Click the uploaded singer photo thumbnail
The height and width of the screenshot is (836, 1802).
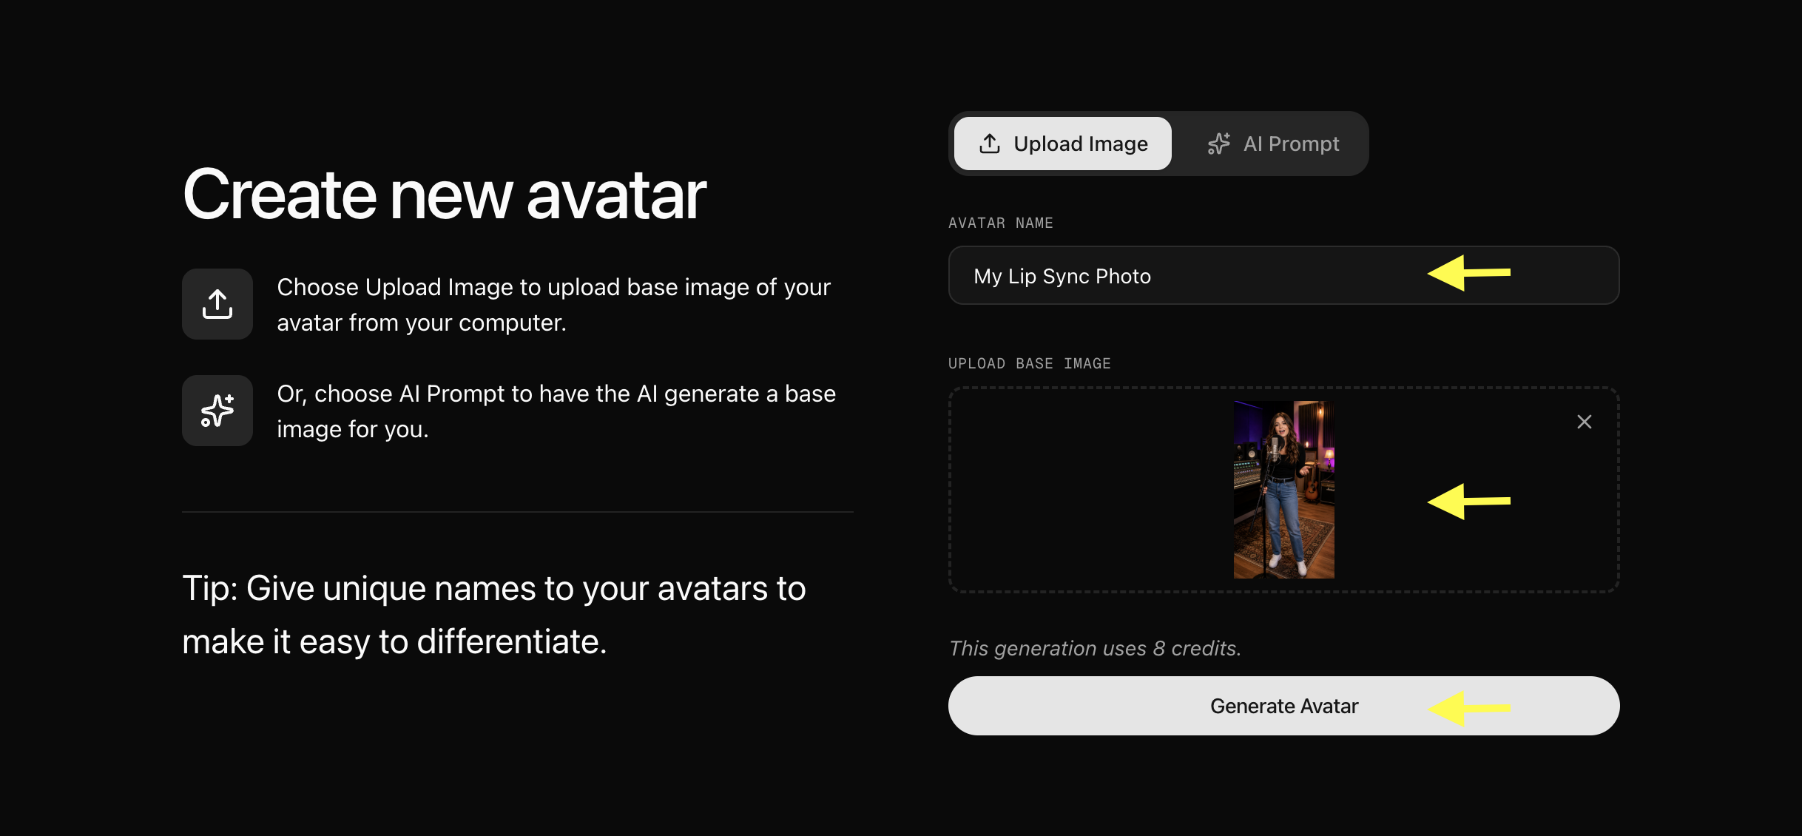coord(1283,490)
